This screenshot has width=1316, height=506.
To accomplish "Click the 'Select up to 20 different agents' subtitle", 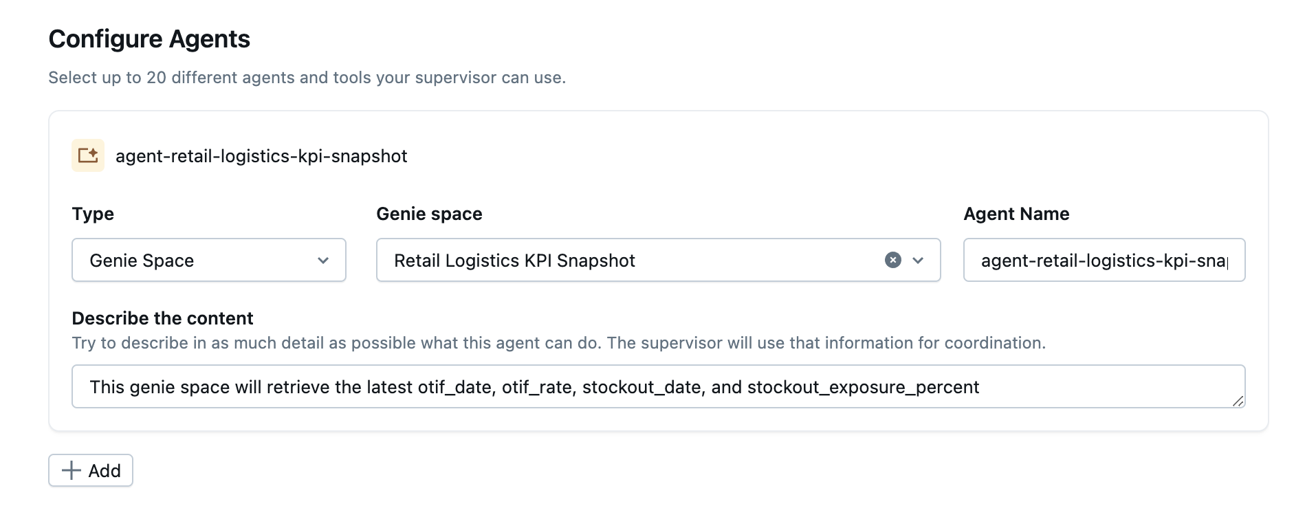I will (x=307, y=78).
